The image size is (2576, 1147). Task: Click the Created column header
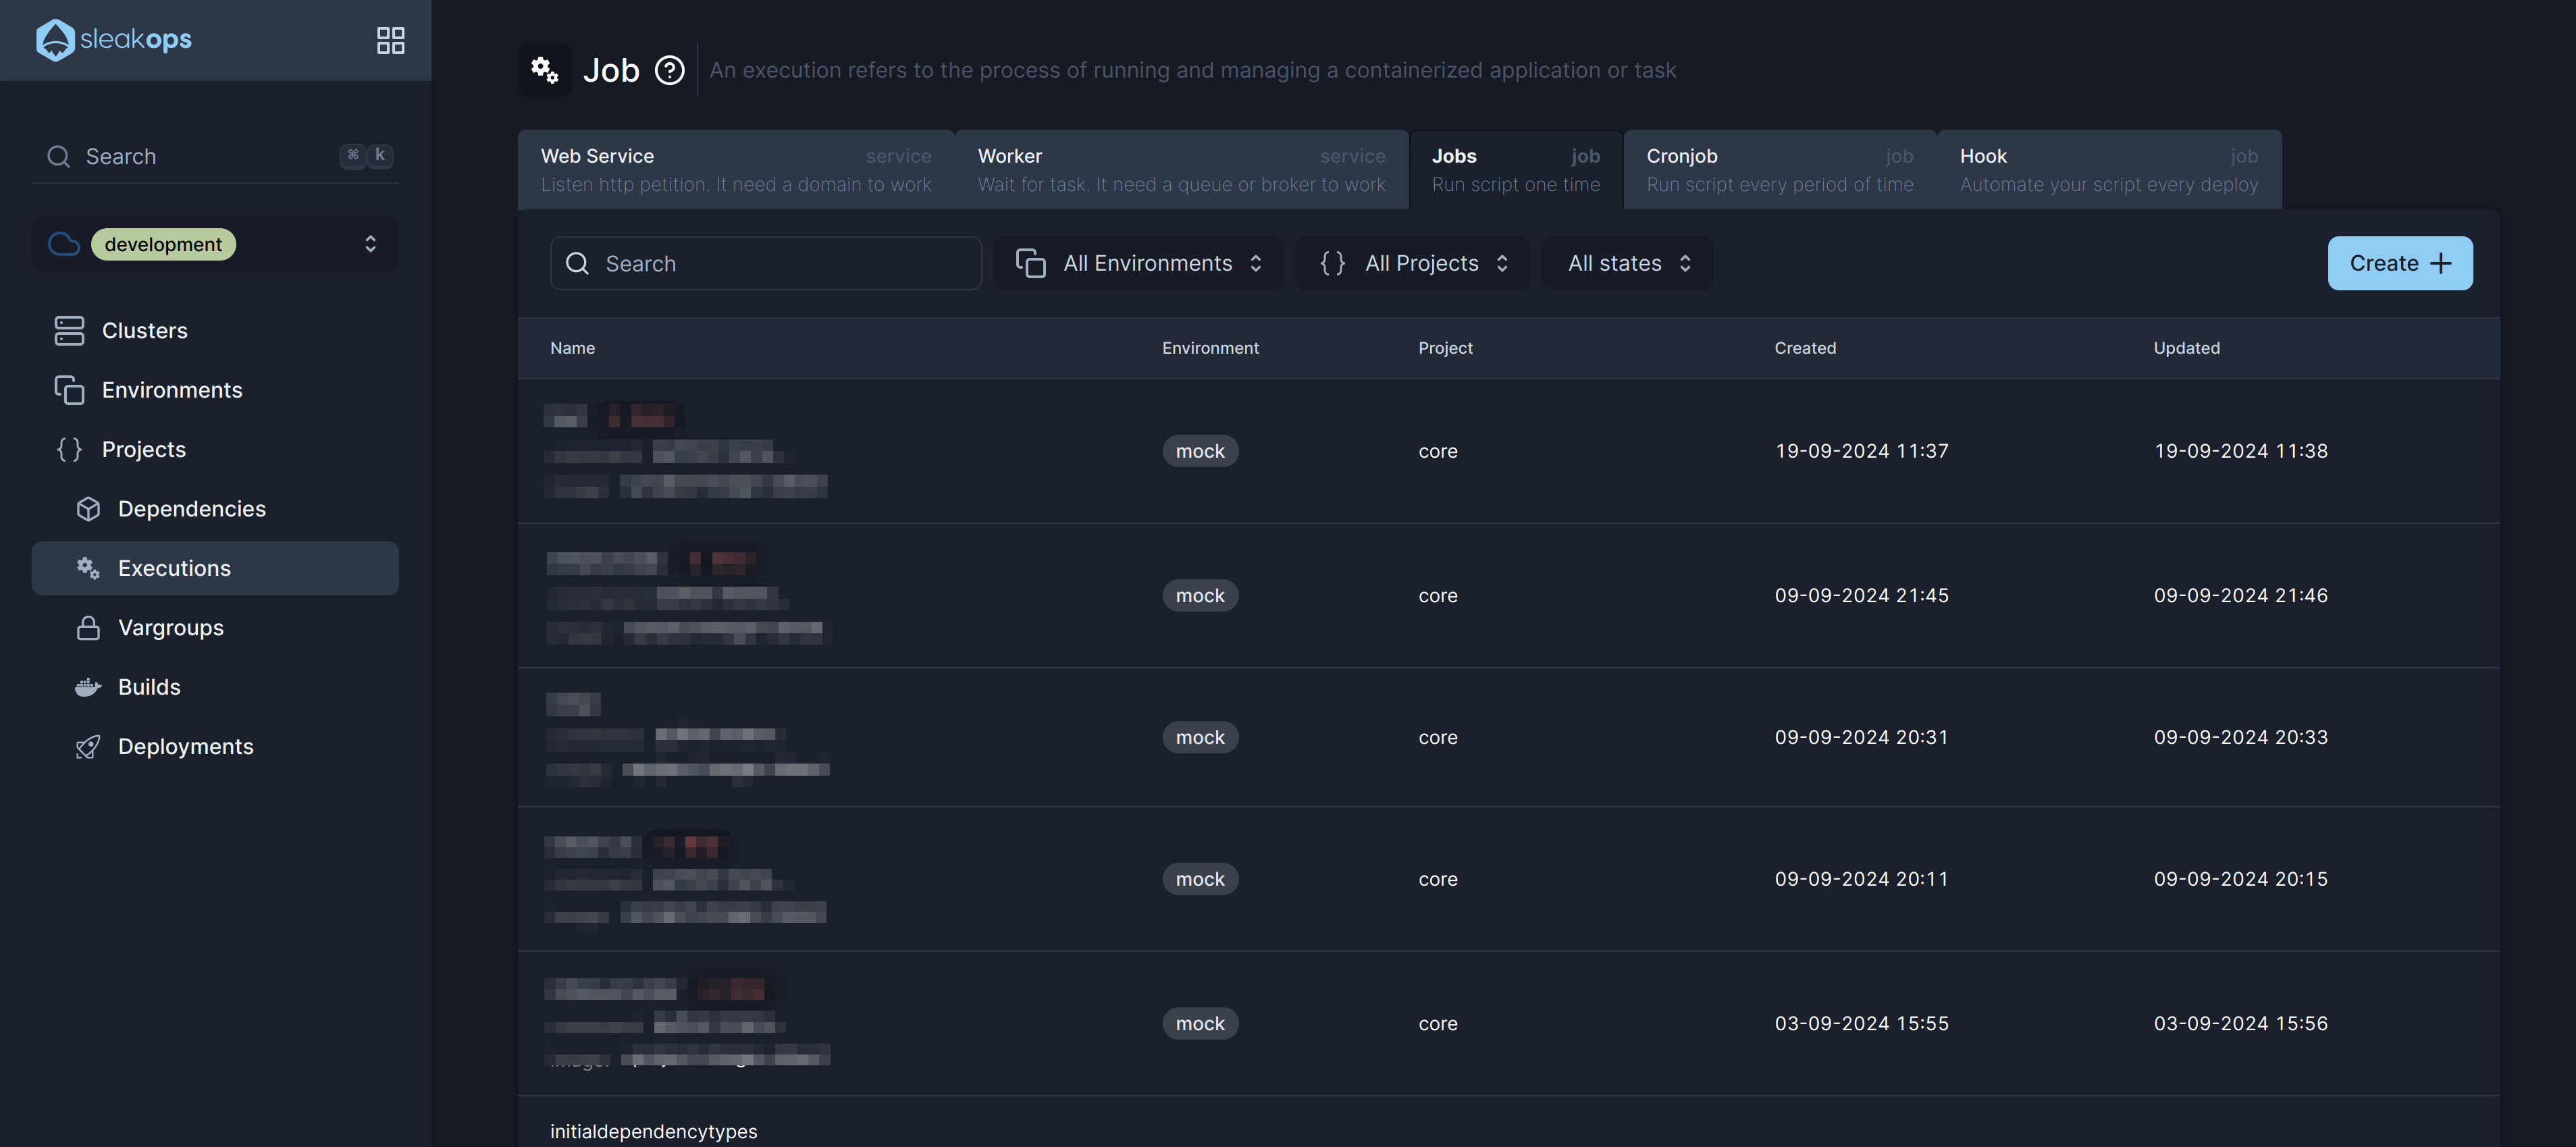[1805, 348]
